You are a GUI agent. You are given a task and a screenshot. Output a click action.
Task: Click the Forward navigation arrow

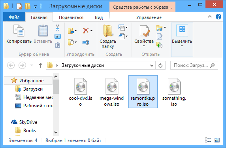coord(22,65)
